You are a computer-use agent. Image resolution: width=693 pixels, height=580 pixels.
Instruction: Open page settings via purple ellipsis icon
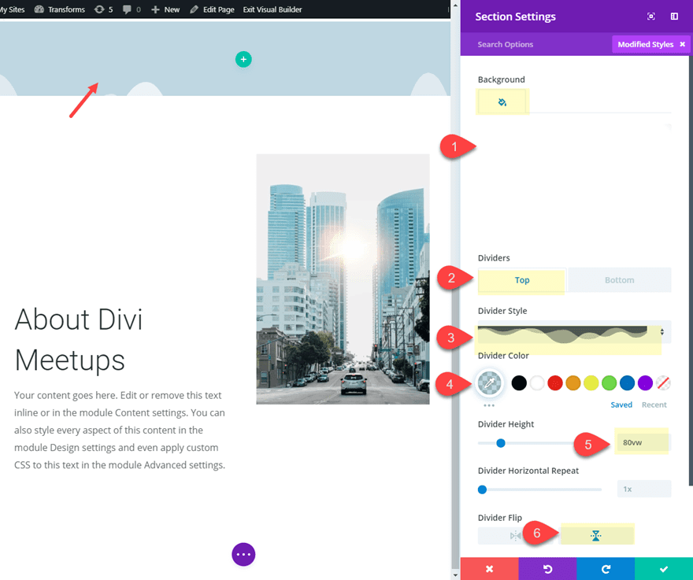243,554
